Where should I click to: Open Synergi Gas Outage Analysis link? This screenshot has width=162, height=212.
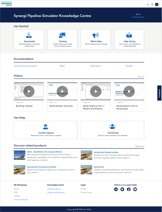(106, 152)
